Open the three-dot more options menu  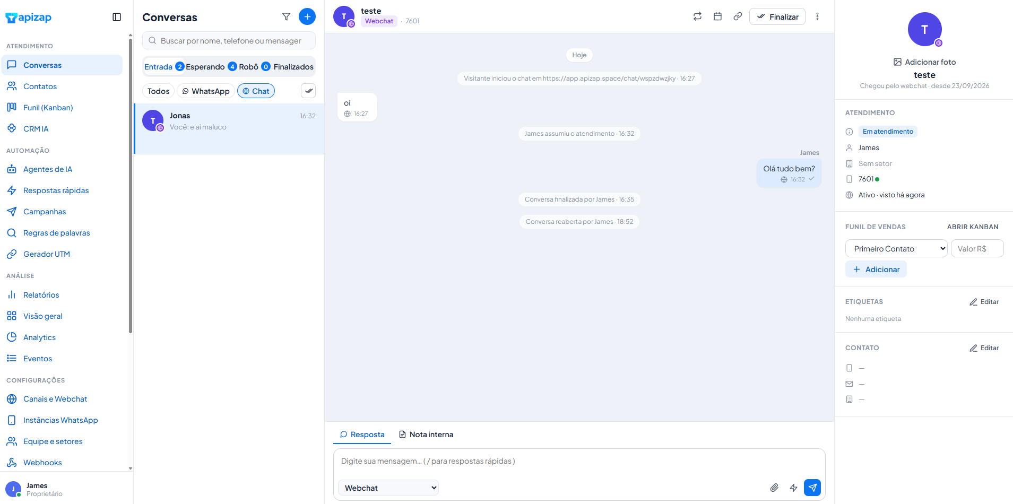(817, 16)
